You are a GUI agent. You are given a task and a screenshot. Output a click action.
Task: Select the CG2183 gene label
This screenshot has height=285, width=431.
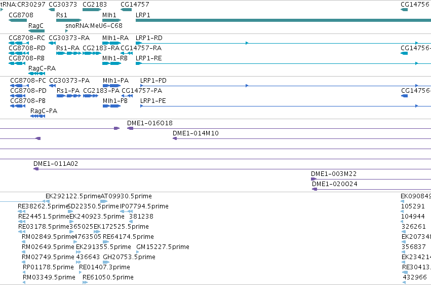pyautogui.click(x=95, y=5)
